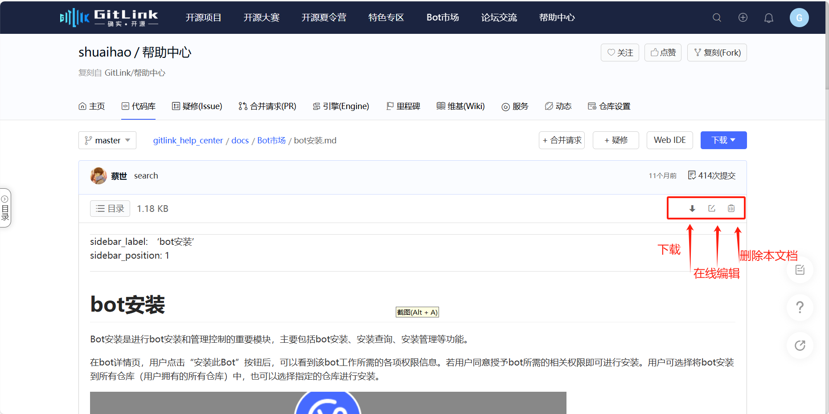
Task: Fork the repo with 复刻(Fork)
Action: pyautogui.click(x=717, y=53)
